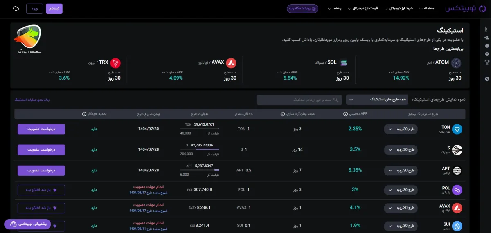
Task: Click the ثبت‌نام sign-up button
Action: [54, 9]
